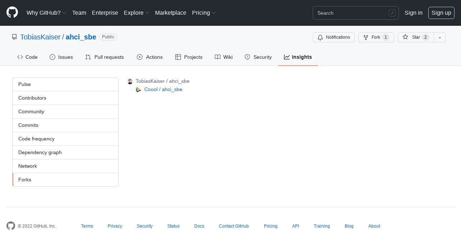This screenshot has height=248, width=461.
Task: Open the Contact GitHub footer link
Action: point(234,226)
